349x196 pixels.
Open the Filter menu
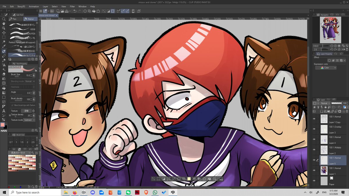pos(72,6)
